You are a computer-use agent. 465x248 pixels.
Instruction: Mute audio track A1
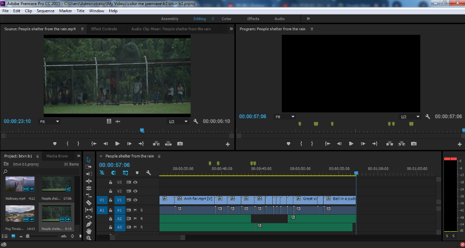tap(135, 210)
